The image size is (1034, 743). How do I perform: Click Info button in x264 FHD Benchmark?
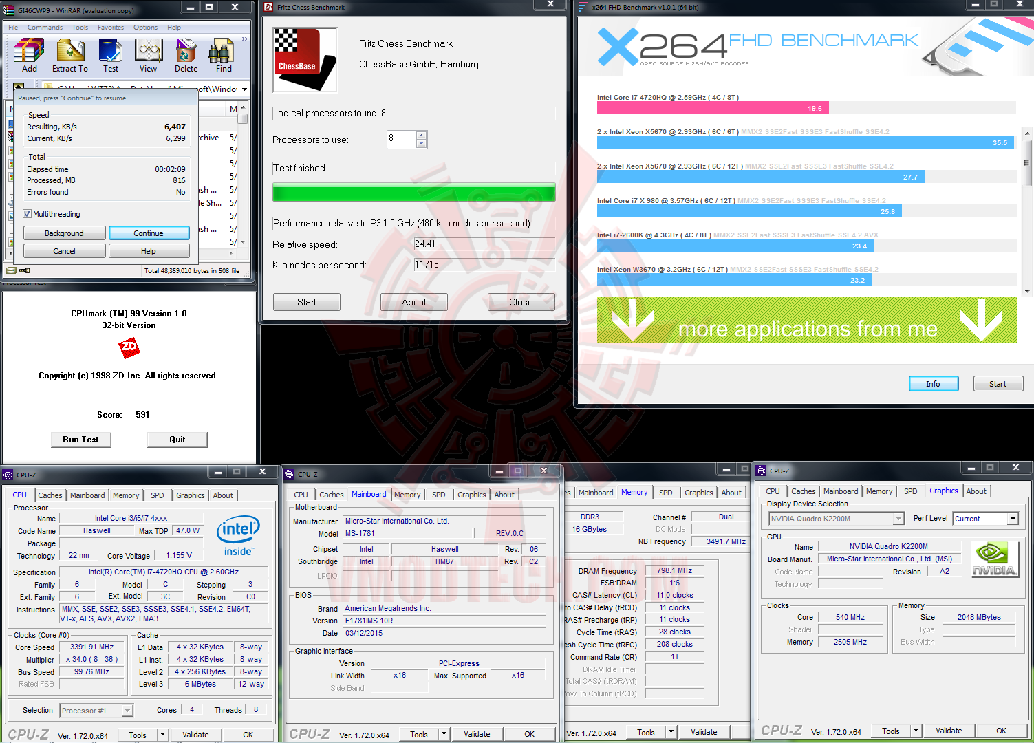(934, 384)
